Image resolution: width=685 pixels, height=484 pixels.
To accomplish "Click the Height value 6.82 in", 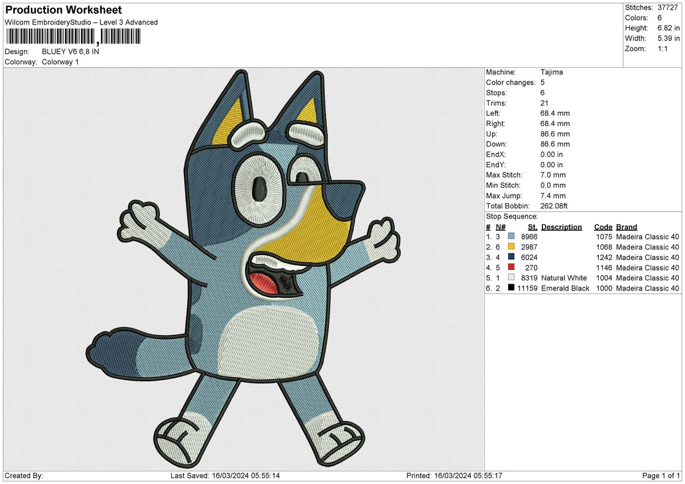I will pos(669,28).
